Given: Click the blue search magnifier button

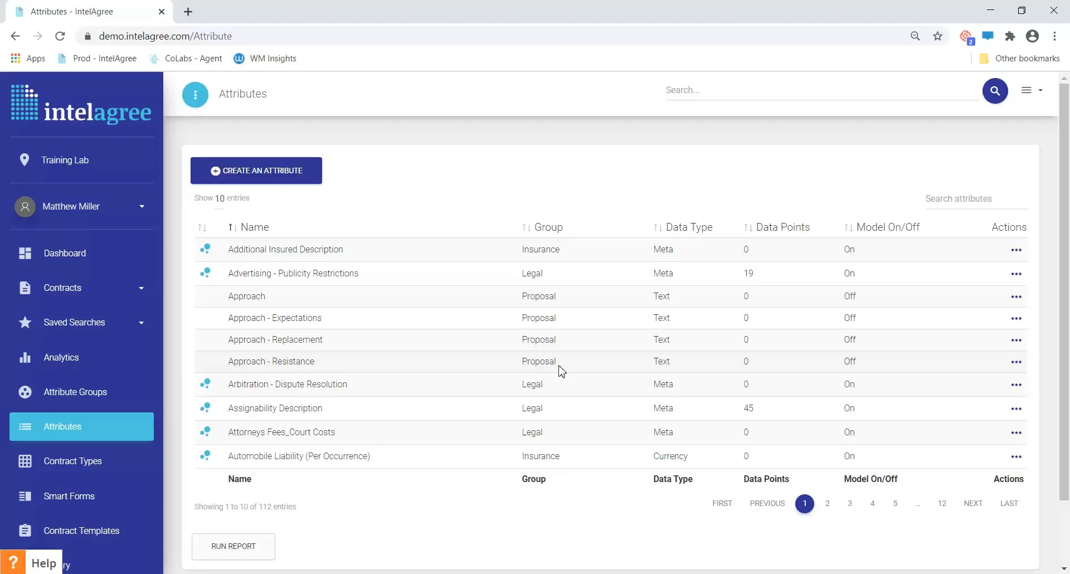Looking at the screenshot, I should pos(995,91).
